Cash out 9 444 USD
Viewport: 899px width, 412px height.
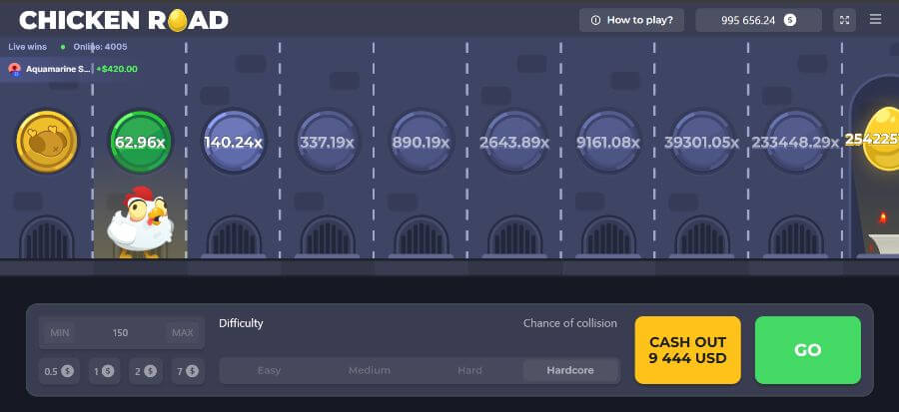tap(687, 350)
